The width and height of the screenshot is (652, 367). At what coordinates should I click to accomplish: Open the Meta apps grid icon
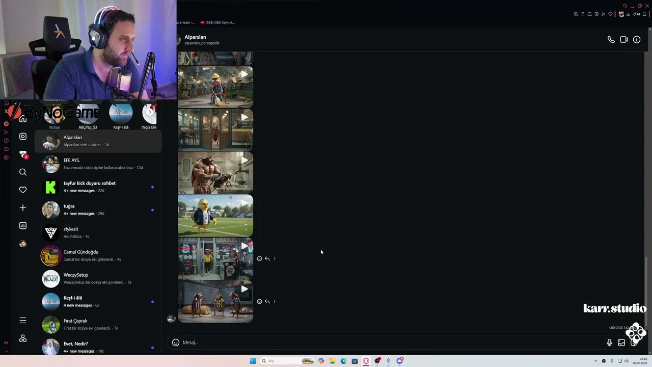[x=23, y=338]
